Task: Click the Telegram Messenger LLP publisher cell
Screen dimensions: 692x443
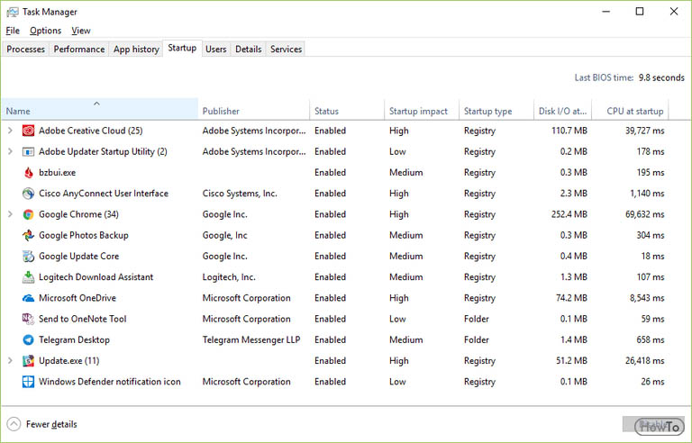Action: [x=251, y=339]
